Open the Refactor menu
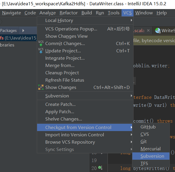Screen dimensions: 175x172 (x=69, y=13)
